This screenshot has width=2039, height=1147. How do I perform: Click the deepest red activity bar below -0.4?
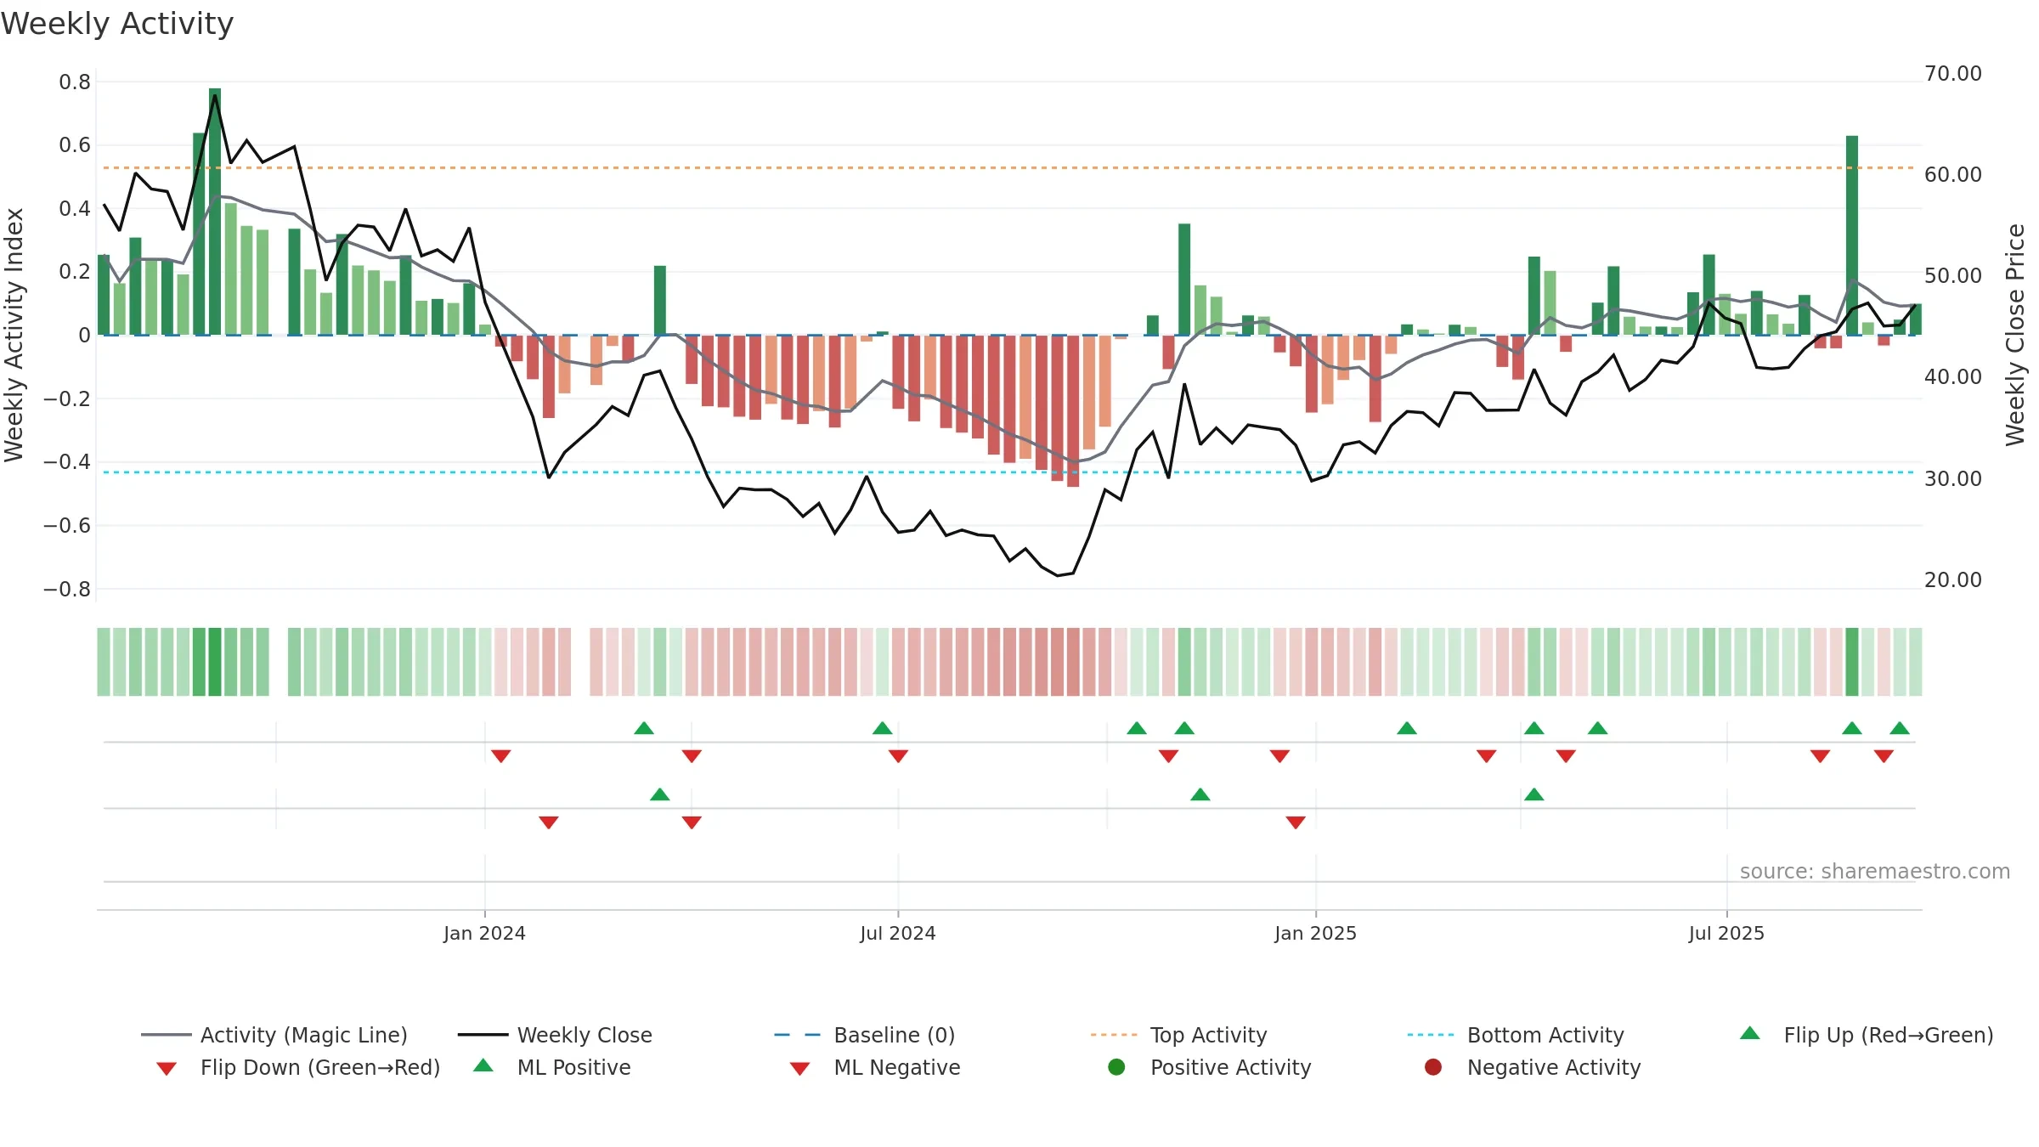(1073, 410)
